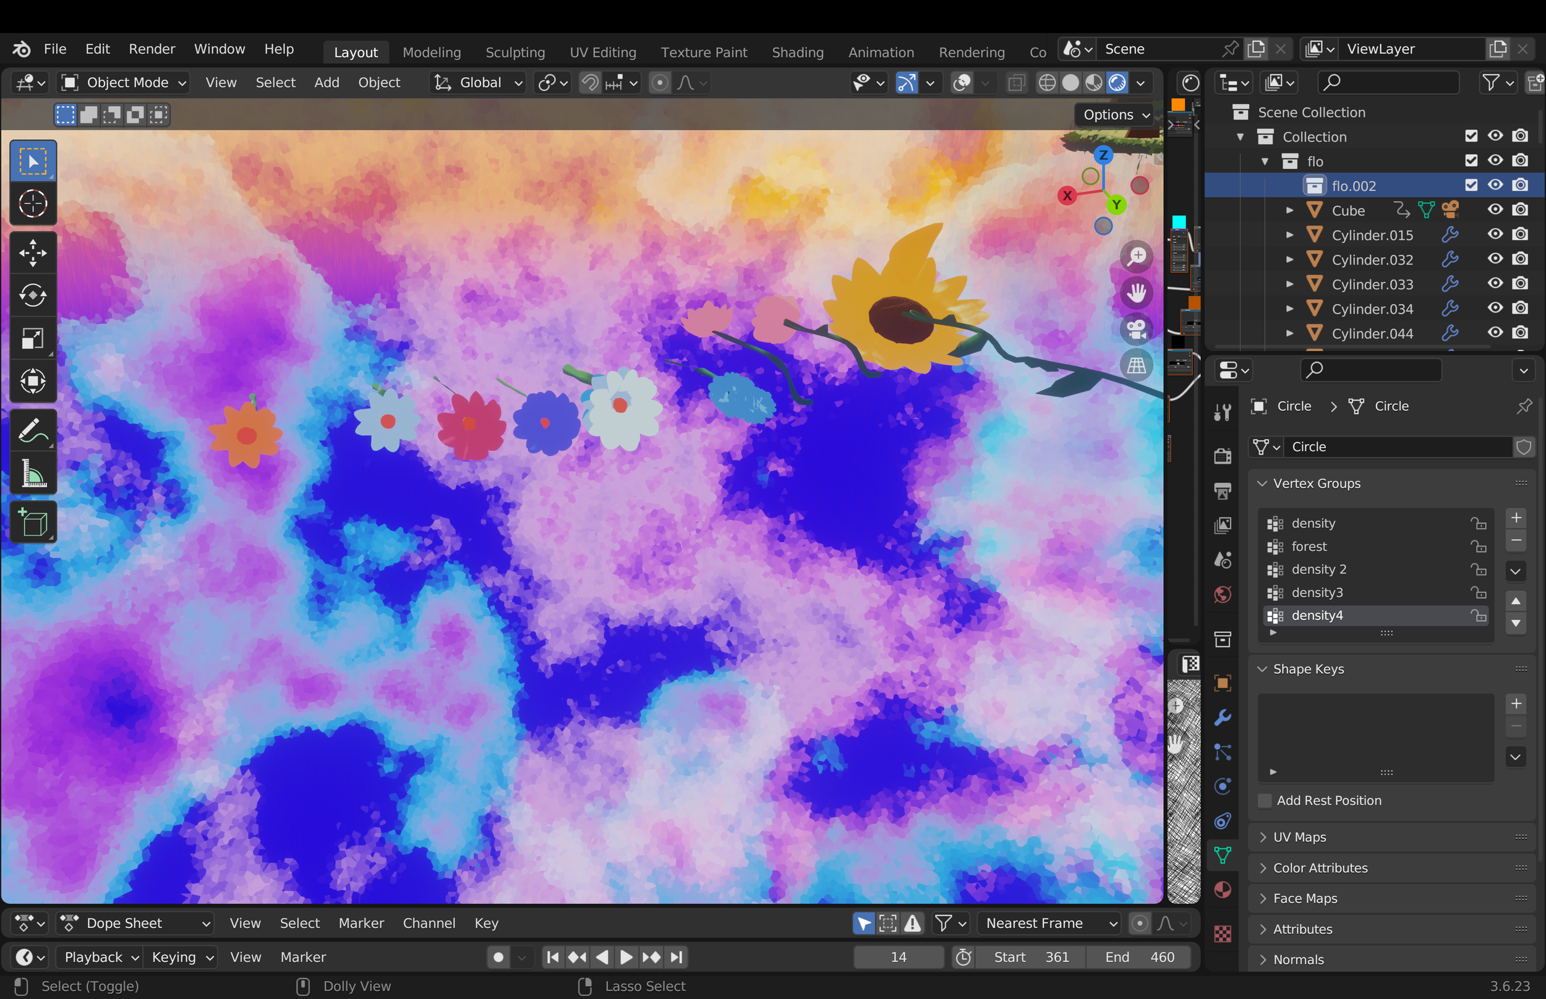Select the Move tool in the toolbar

point(32,253)
